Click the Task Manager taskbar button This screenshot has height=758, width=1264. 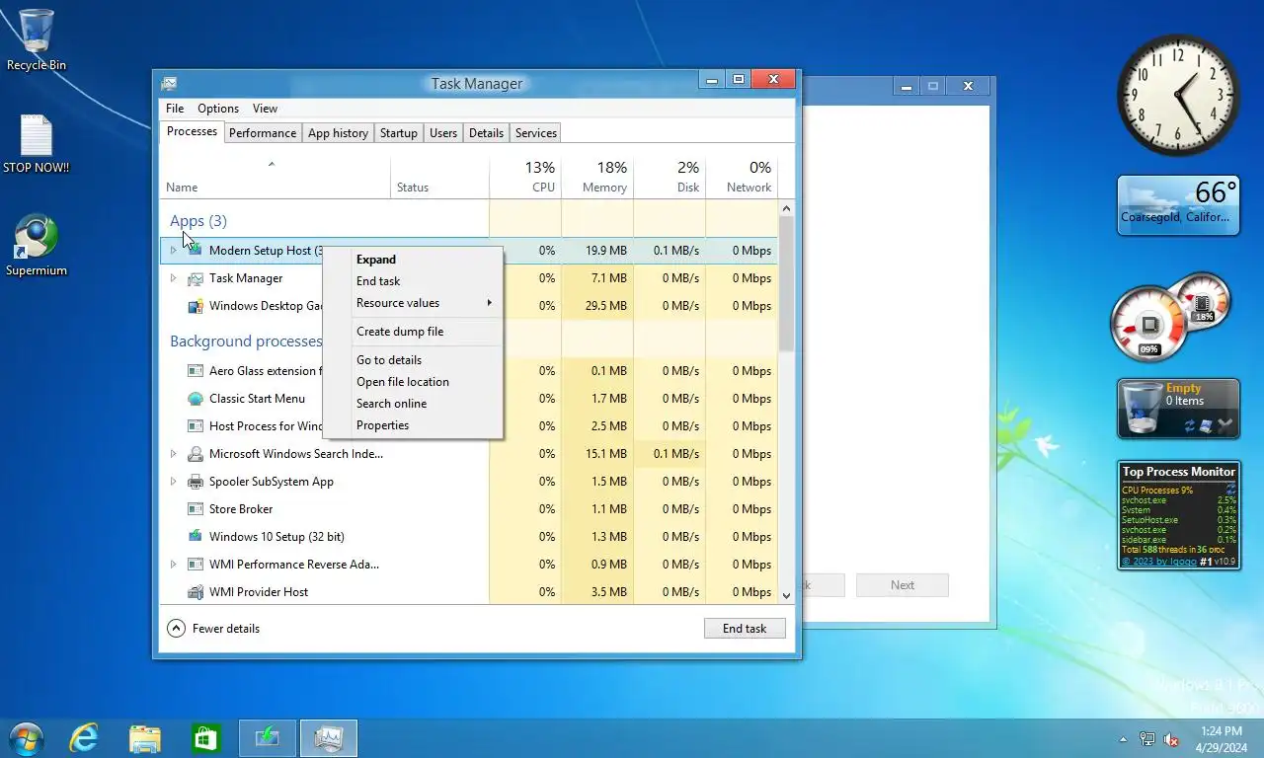pos(328,738)
